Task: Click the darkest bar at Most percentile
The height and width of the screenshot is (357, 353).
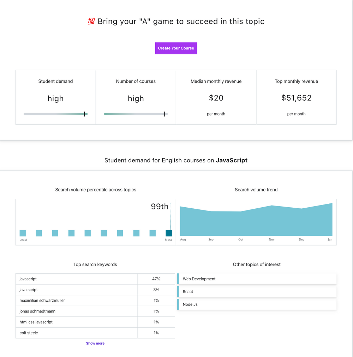Action: coord(168,233)
